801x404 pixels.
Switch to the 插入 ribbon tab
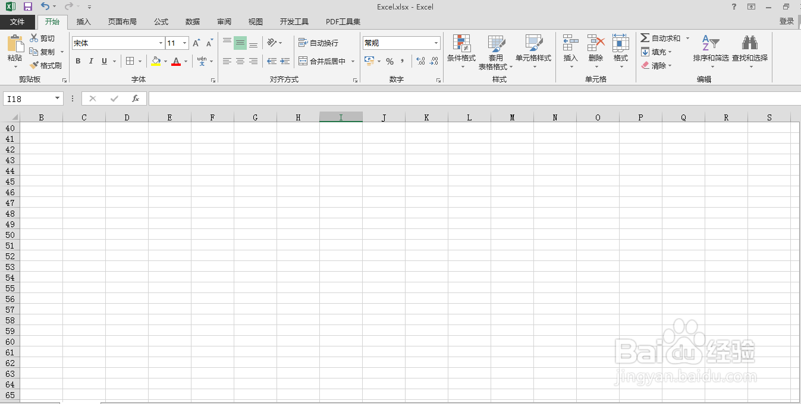[x=84, y=22]
